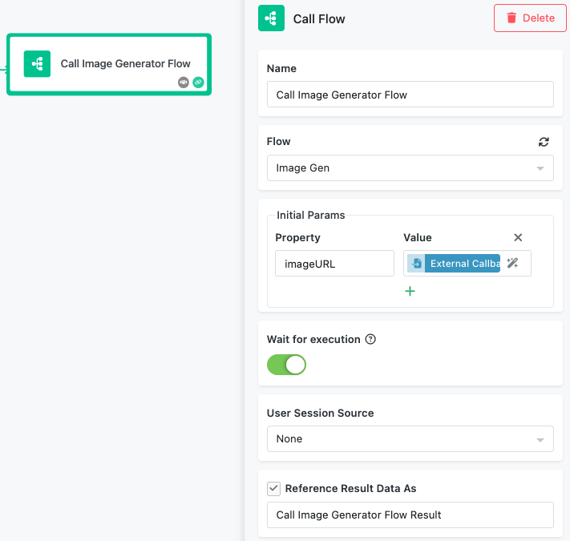Screen dimensions: 570x541
Task: Click the gray badge icon on the node
Action: (x=184, y=82)
